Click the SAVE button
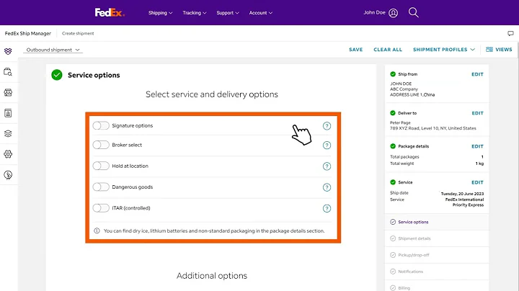Image resolution: width=519 pixels, height=291 pixels. pos(356,50)
